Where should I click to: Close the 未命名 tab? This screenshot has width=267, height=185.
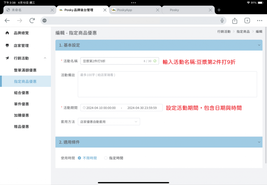(52, 10)
